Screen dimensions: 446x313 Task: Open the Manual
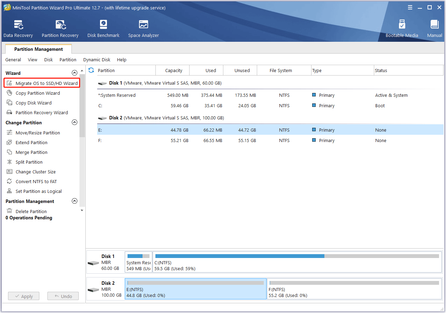(x=435, y=29)
